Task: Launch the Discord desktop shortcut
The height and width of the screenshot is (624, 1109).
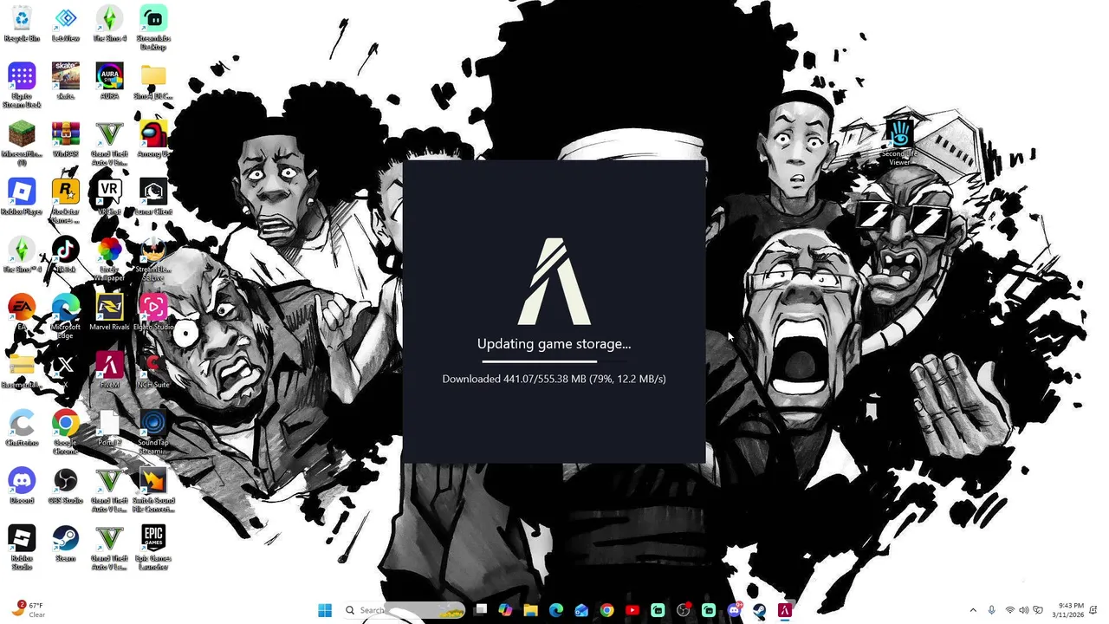Action: (22, 485)
